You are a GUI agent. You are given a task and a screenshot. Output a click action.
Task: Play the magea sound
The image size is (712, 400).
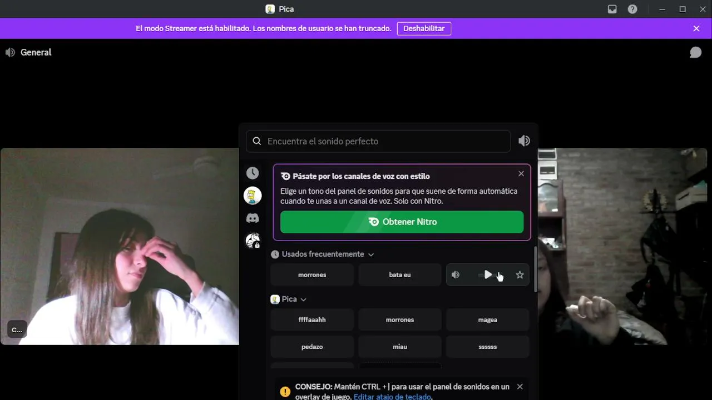(488, 320)
